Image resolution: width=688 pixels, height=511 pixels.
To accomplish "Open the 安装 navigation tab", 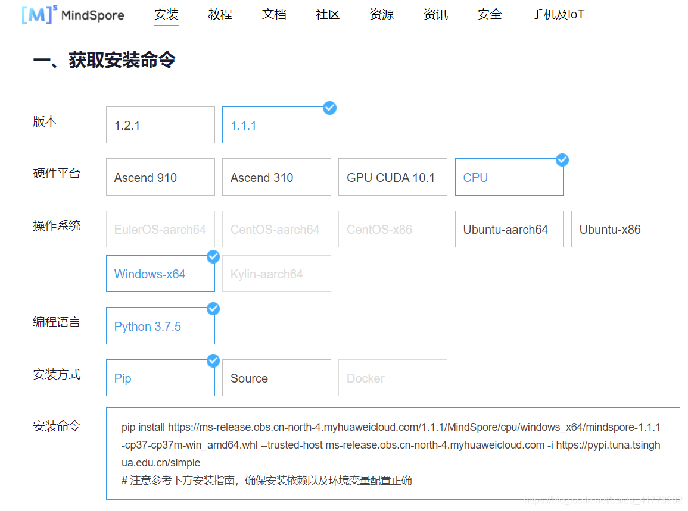I will click(166, 14).
